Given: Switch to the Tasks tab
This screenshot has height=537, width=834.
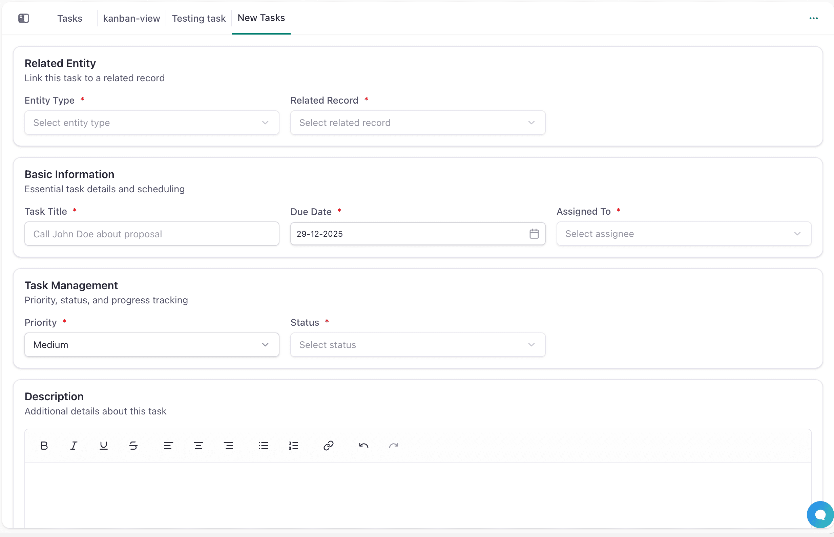Looking at the screenshot, I should tap(70, 18).
